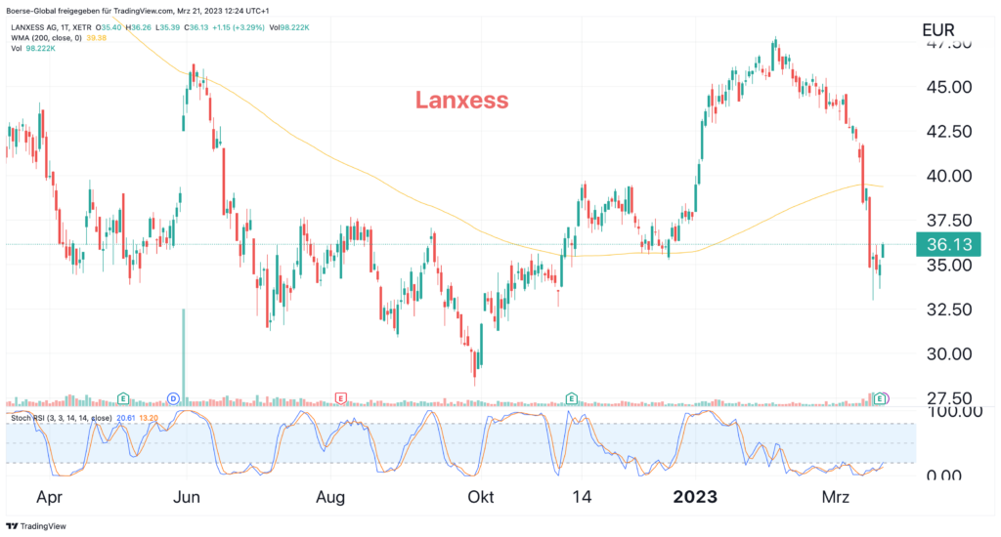Click the Boerse-Global freigegeben header text
1001x537 pixels.
pos(137,11)
